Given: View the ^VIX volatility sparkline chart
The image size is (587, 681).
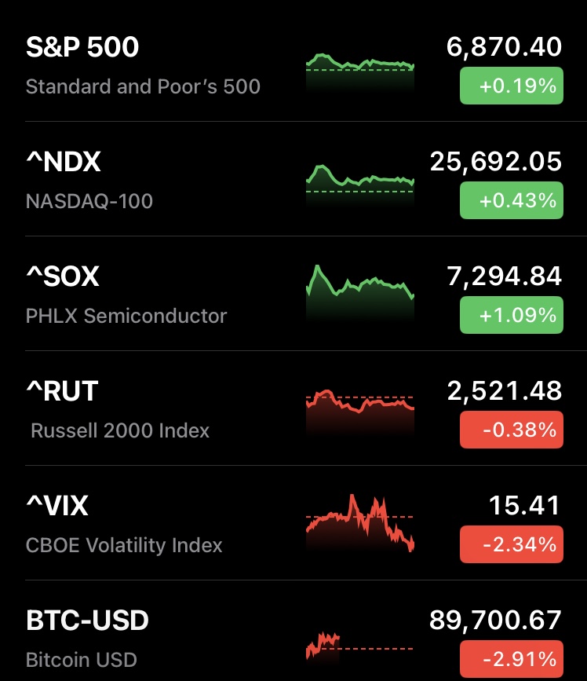Looking at the screenshot, I should 359,522.
